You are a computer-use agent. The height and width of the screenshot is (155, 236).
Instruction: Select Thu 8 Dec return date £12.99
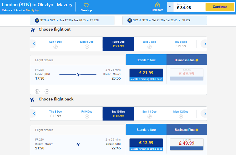coord(55,114)
